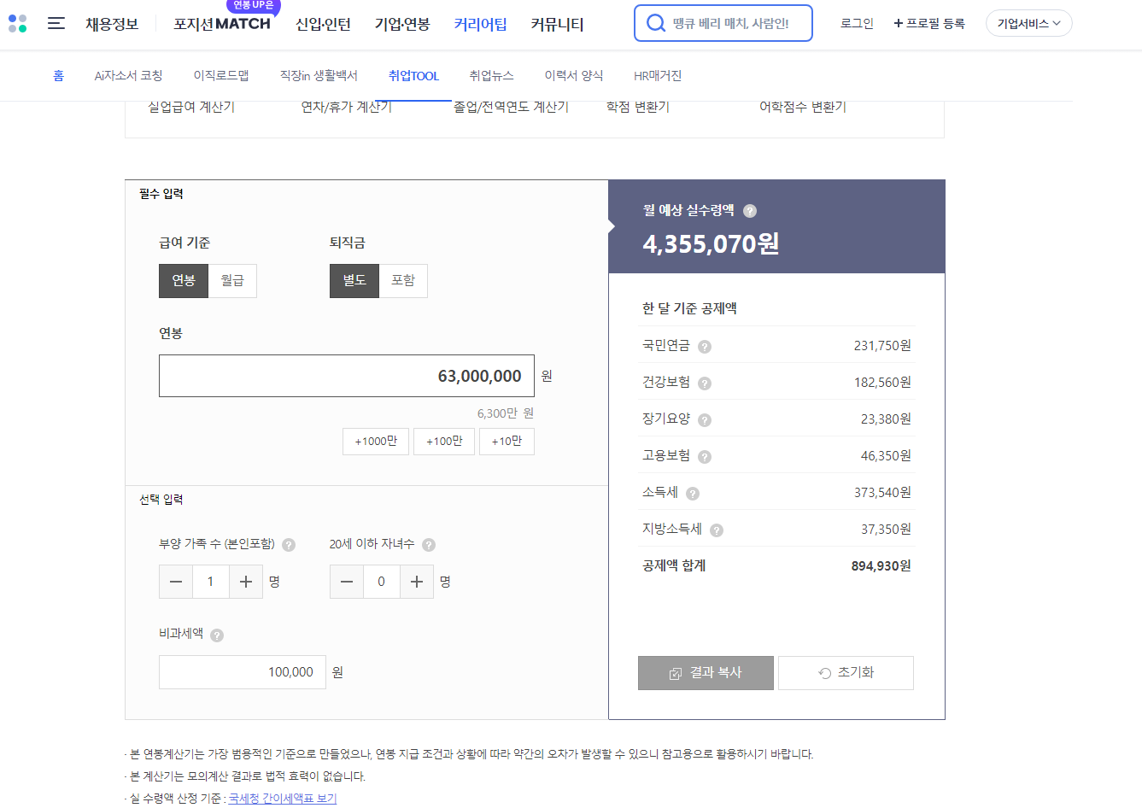Add +10만 to salary
The image size is (1142, 808).
click(x=507, y=442)
